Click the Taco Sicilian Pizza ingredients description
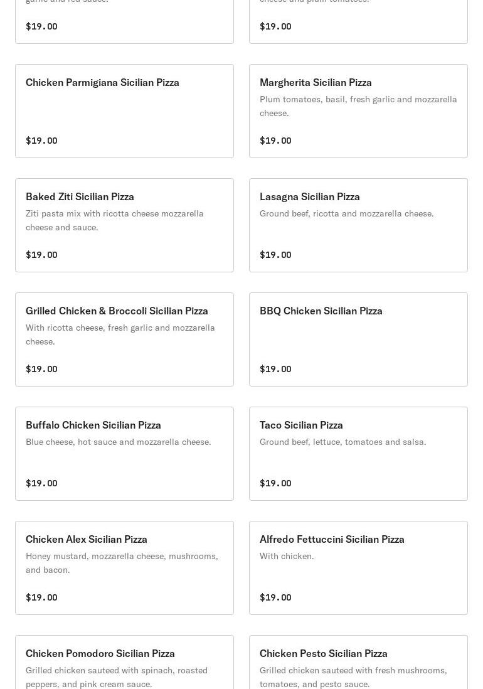 (x=342, y=442)
